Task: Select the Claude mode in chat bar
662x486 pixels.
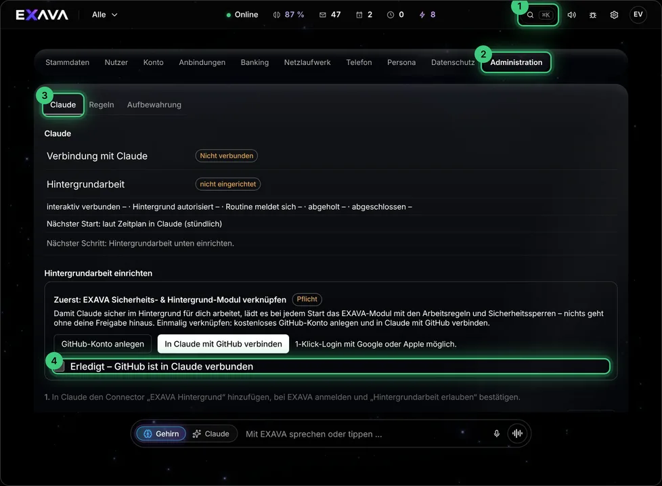Action: tap(211, 434)
